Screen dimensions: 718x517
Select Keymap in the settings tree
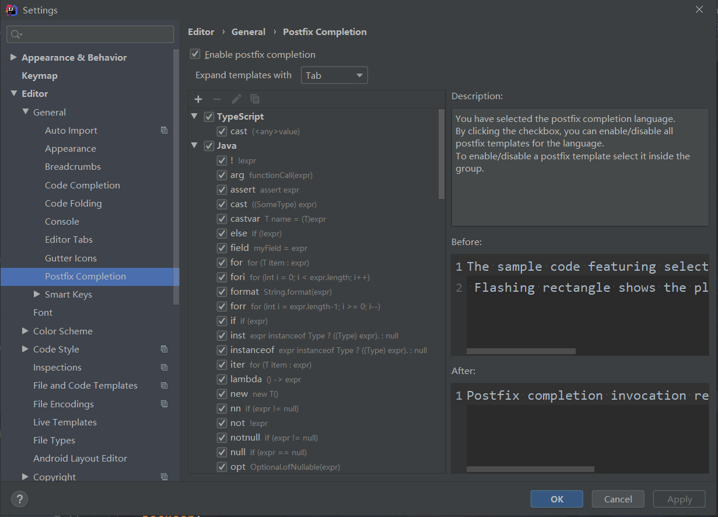(40, 76)
